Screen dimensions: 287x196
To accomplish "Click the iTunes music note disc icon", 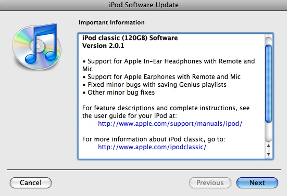I will 37,47.
